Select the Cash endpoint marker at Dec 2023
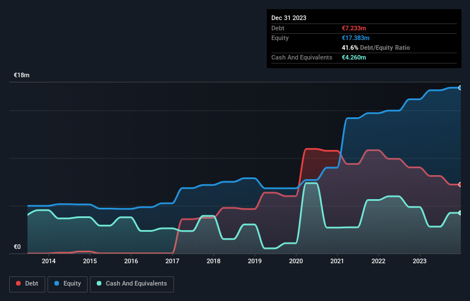This screenshot has width=470, height=301. (460, 213)
